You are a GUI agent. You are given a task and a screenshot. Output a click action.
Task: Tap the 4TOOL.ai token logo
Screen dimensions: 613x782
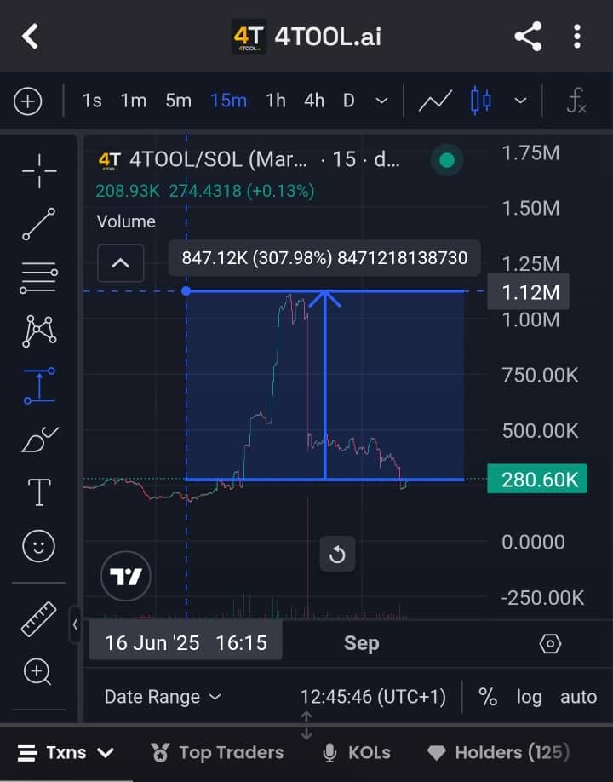click(x=249, y=37)
